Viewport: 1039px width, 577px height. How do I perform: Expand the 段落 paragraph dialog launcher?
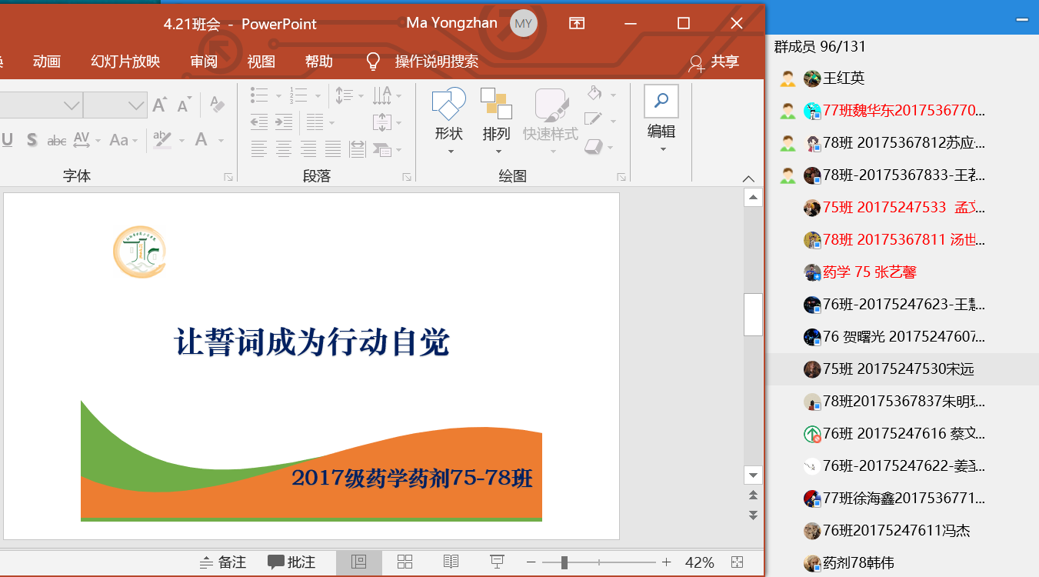(407, 177)
